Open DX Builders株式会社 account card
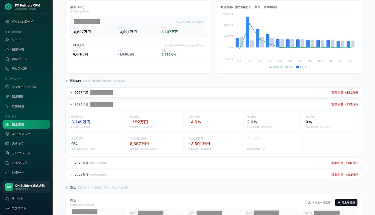The width and height of the screenshot is (375, 215). click(26, 187)
